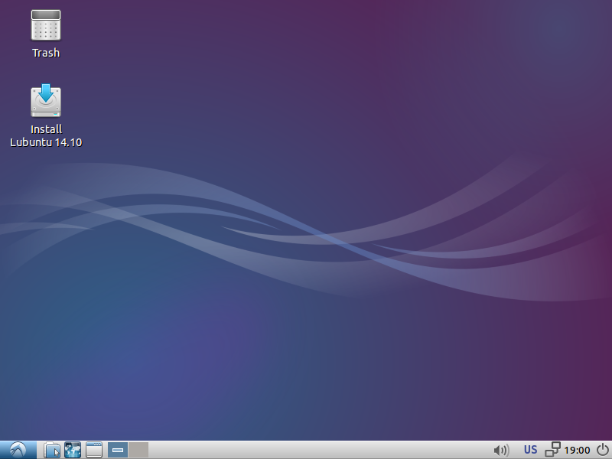Click the blank desktop below the Install icon
This screenshot has width=612, height=459.
(46, 199)
